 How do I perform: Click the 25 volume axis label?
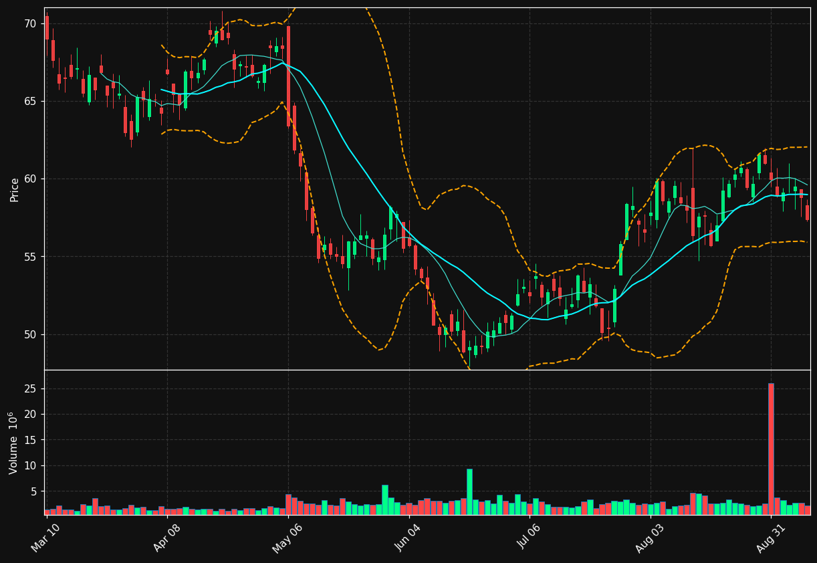pyautogui.click(x=30, y=389)
